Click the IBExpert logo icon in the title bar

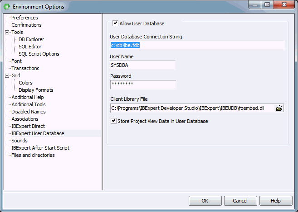pyautogui.click(x=7, y=7)
